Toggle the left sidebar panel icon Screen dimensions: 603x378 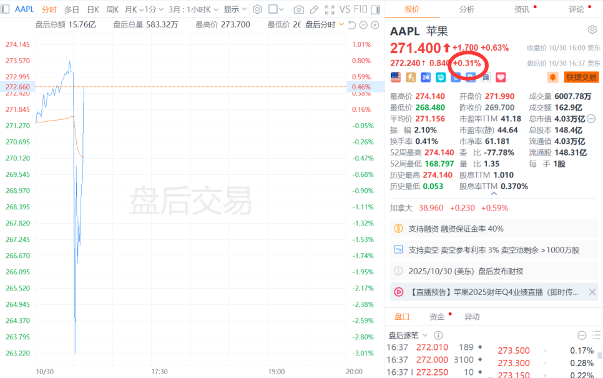pyautogui.click(x=5, y=9)
